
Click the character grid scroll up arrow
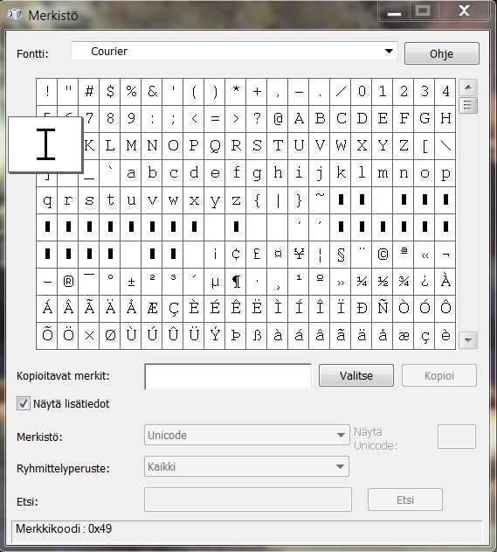(x=468, y=87)
